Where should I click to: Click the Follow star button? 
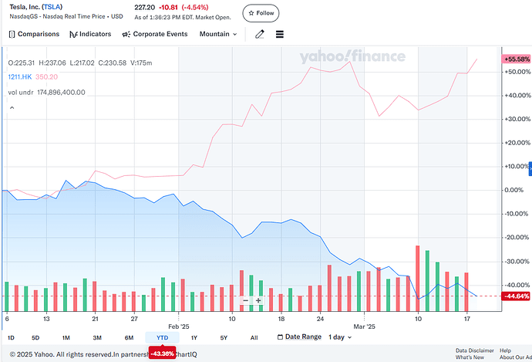pyautogui.click(x=261, y=13)
